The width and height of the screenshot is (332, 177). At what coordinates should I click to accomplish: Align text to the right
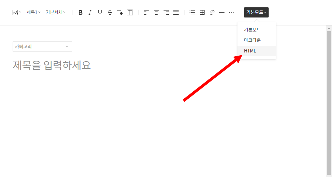pyautogui.click(x=166, y=13)
